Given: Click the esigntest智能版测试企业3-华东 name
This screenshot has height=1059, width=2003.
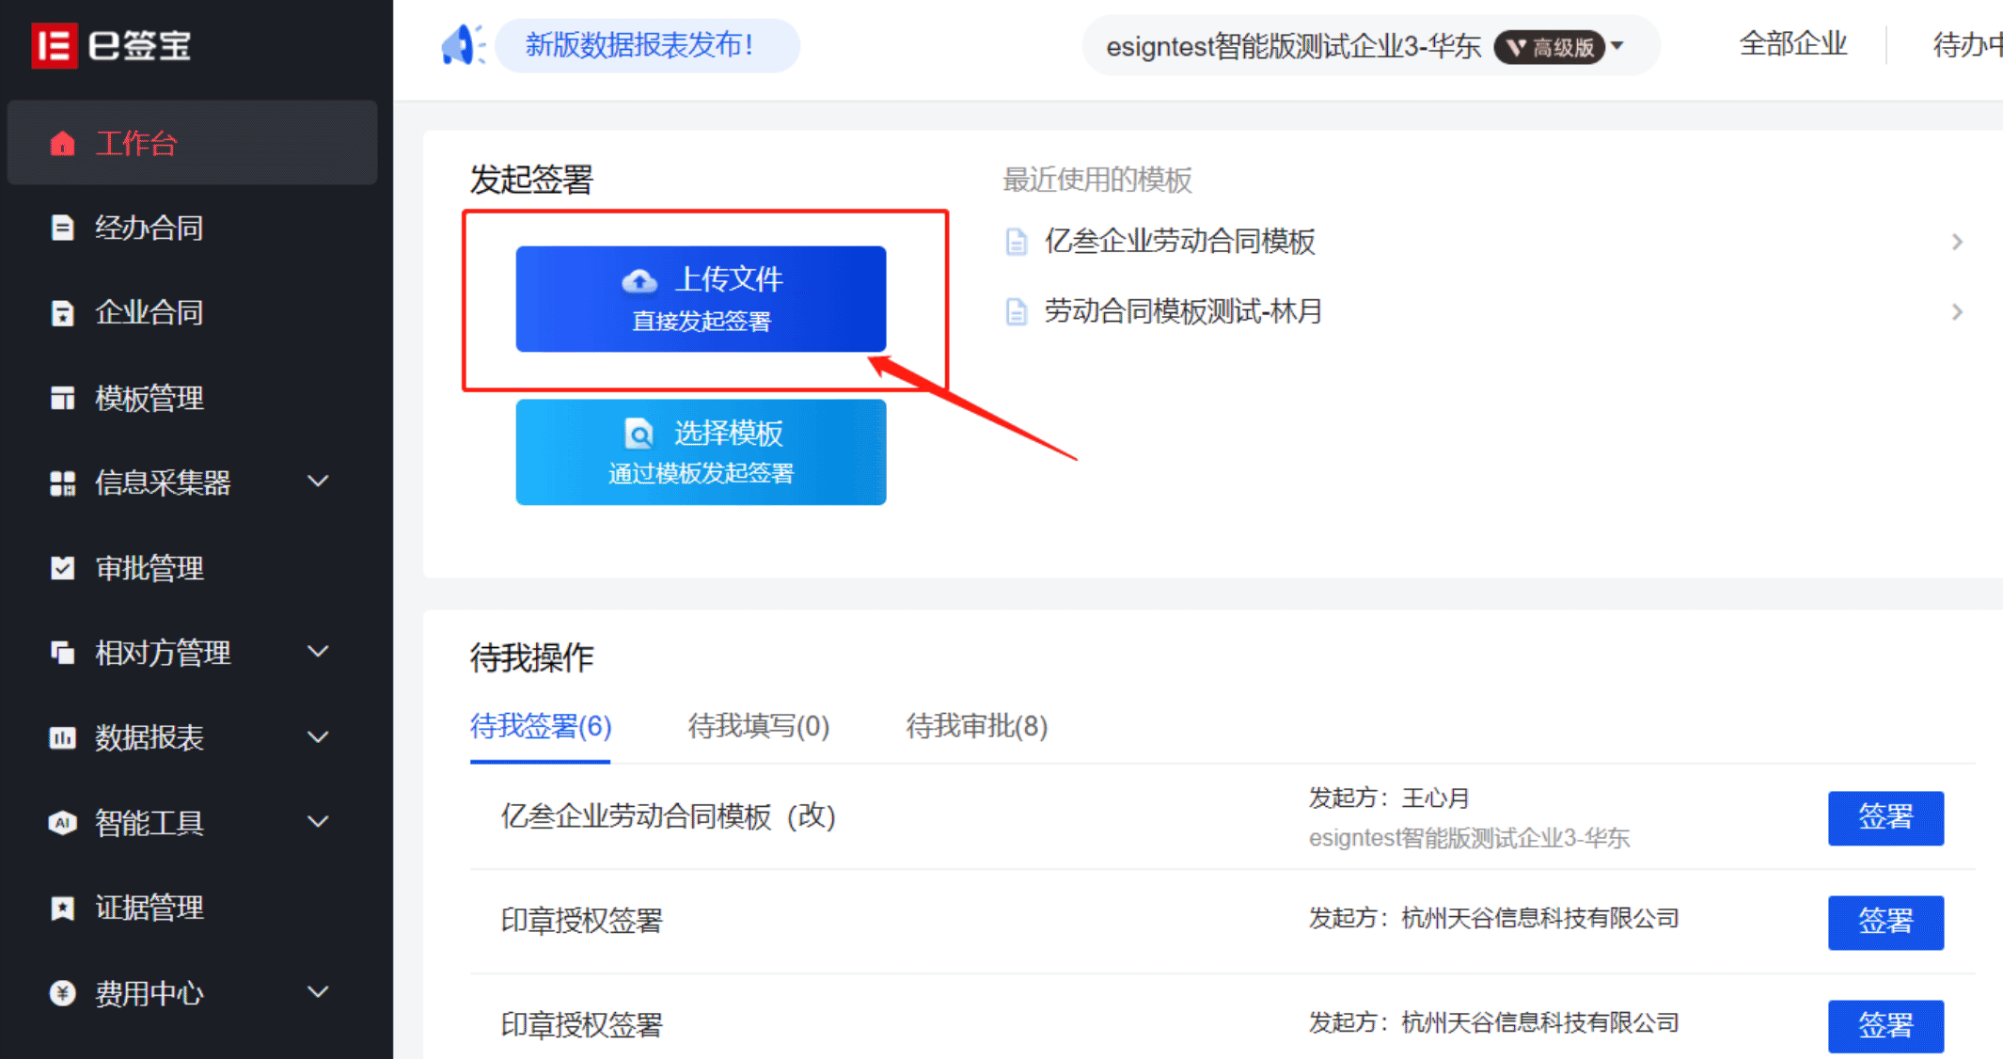Looking at the screenshot, I should [1294, 46].
